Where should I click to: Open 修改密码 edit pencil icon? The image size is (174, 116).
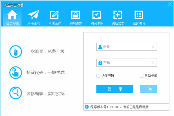[55, 15]
